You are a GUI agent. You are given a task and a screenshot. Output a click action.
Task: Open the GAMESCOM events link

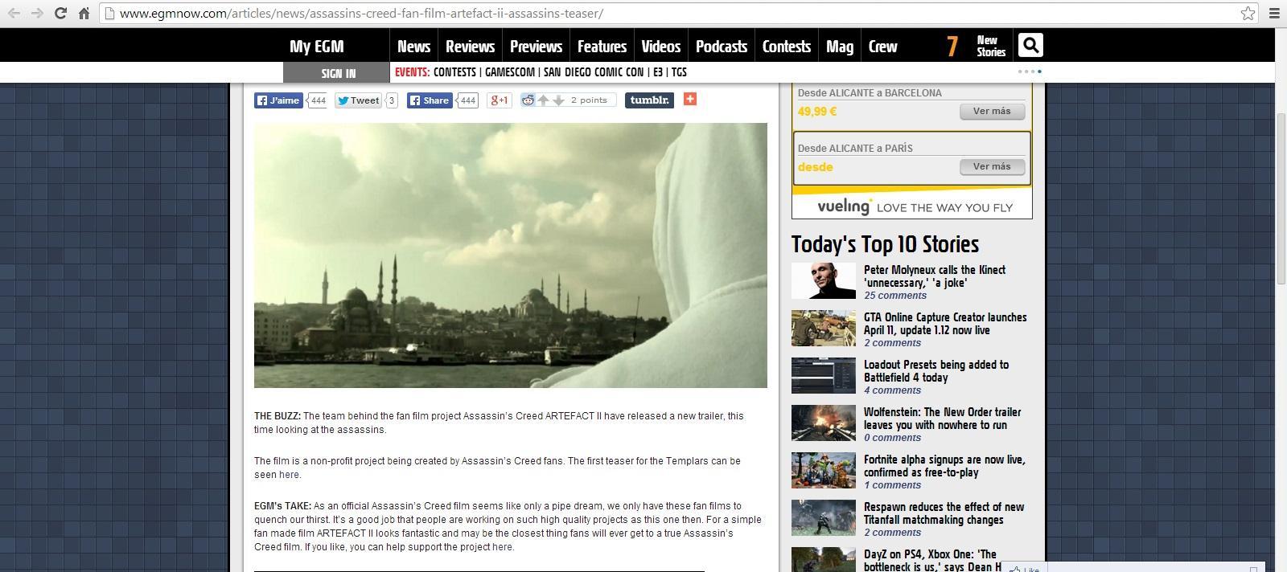pyautogui.click(x=509, y=72)
